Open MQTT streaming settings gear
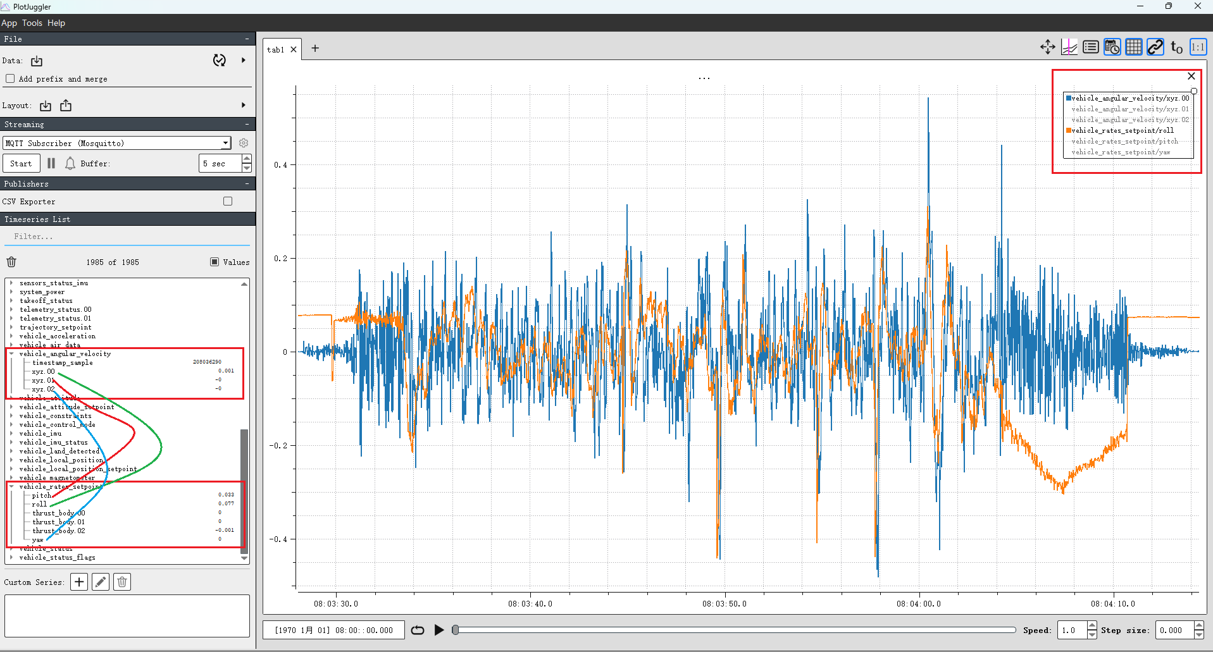This screenshot has height=652, width=1213. [x=244, y=143]
